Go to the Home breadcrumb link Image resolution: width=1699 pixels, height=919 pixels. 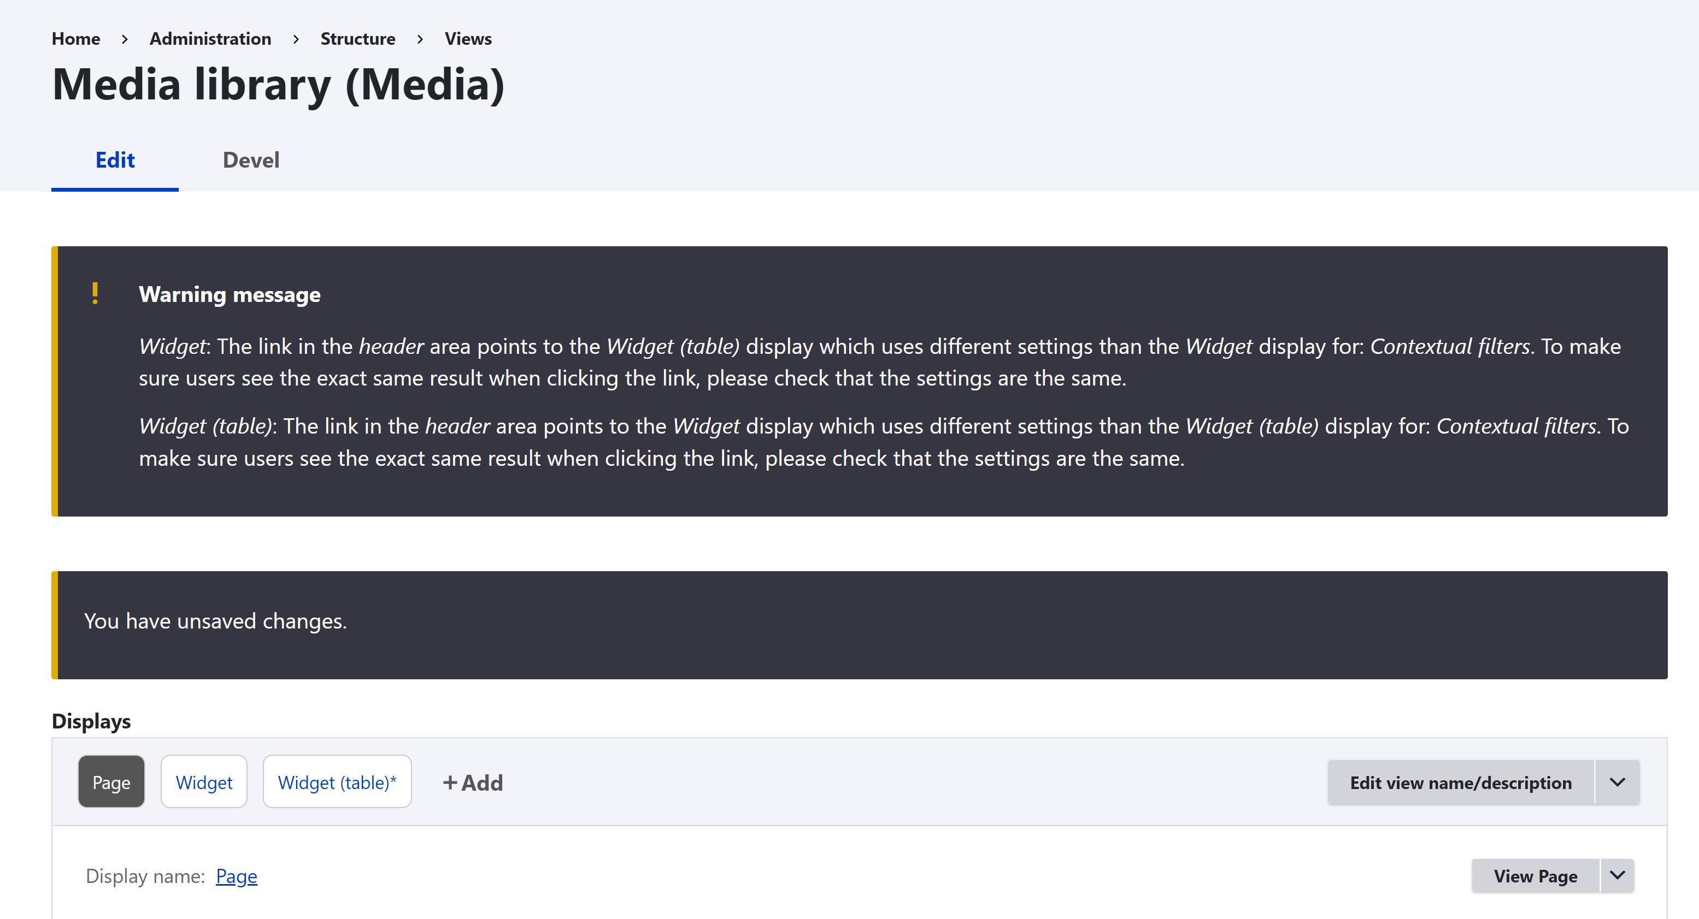point(76,39)
